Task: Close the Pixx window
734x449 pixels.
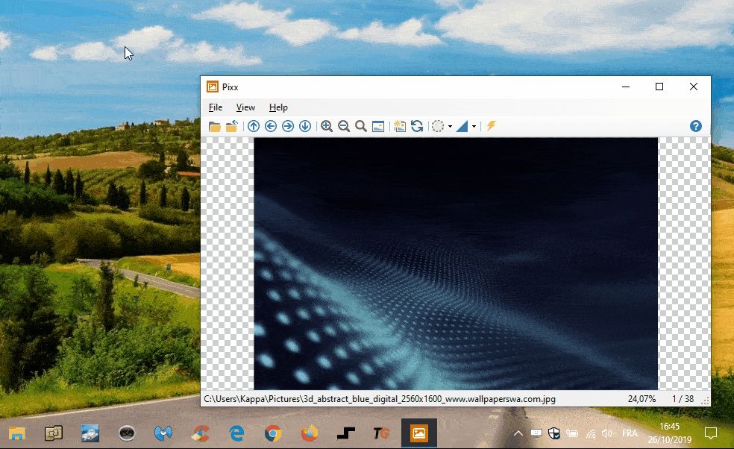Action: 693,87
